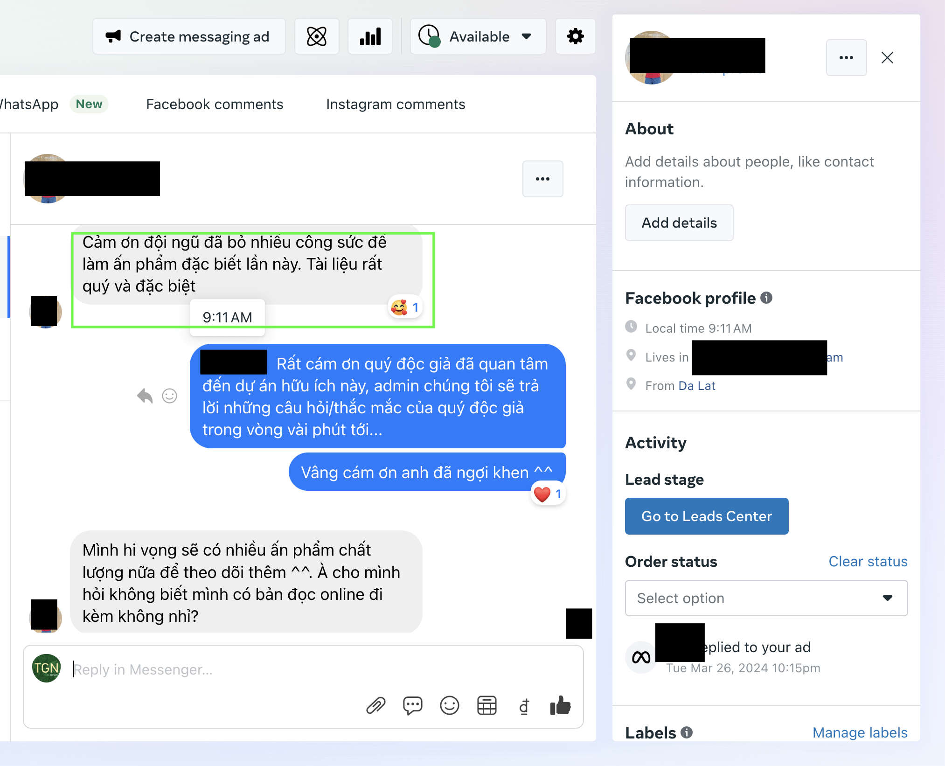Screen dimensions: 945x766
Task: Open the Meta AI atom icon
Action: tap(317, 36)
